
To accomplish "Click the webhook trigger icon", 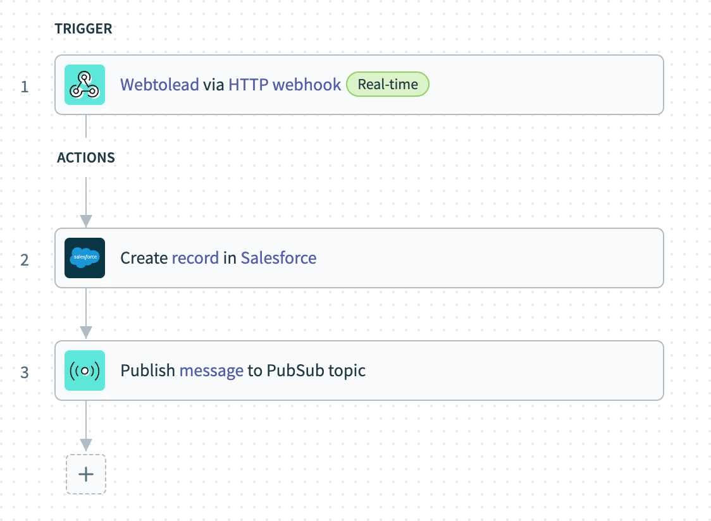I will point(85,85).
